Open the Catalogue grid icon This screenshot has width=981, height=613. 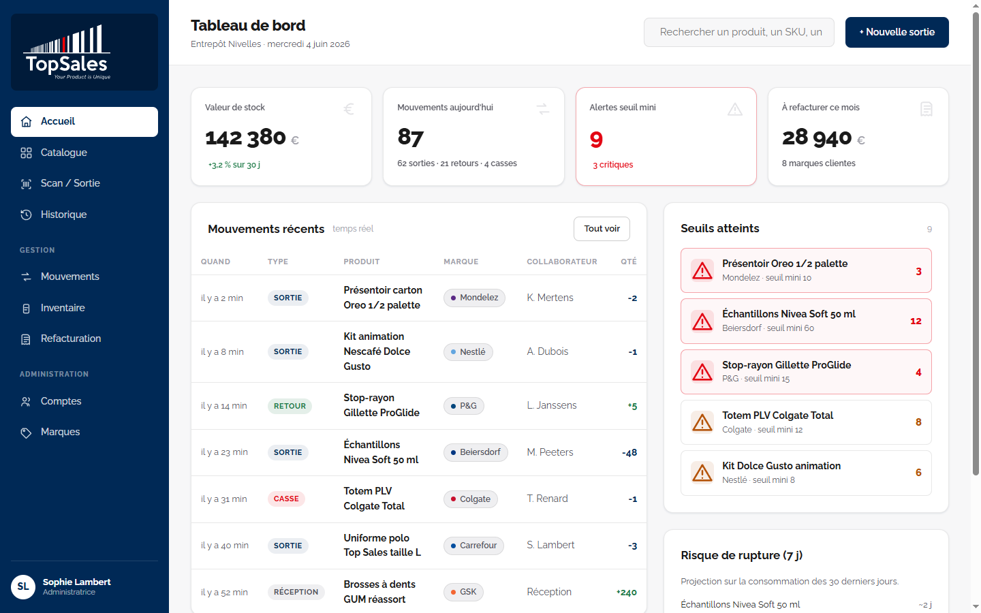tap(26, 153)
